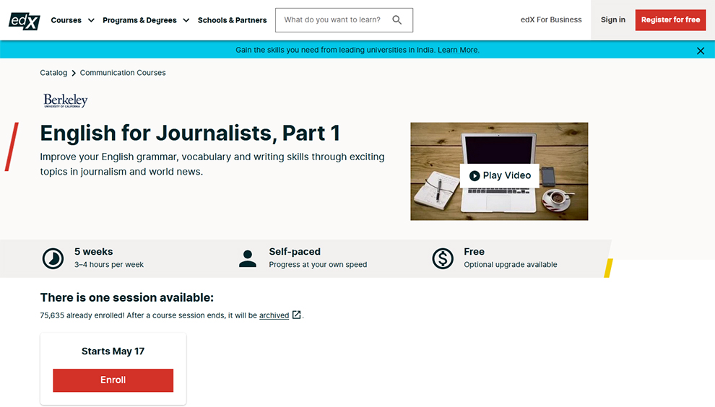The height and width of the screenshot is (407, 715).
Task: Click the dollar sign price icon
Action: [x=443, y=258]
